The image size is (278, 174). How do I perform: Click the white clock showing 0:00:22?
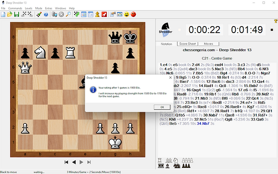205,30
